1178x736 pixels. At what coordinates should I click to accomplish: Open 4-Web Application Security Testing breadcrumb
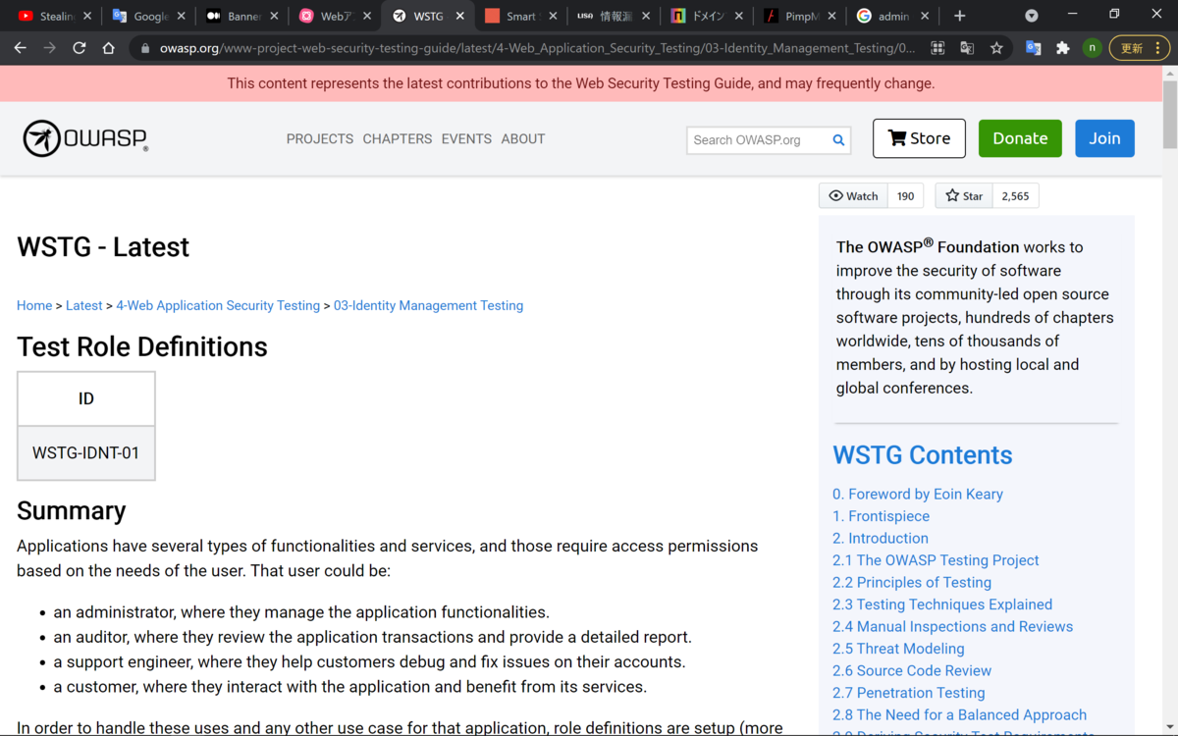(x=218, y=305)
